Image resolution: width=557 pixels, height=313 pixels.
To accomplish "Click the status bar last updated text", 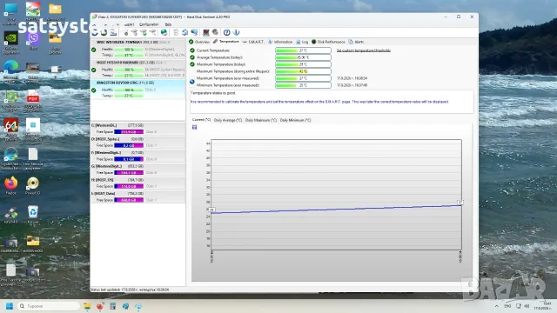I will (x=130, y=290).
